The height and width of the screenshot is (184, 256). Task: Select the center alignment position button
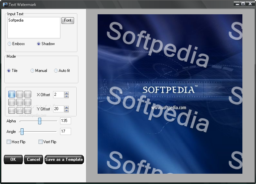(x=20, y=102)
